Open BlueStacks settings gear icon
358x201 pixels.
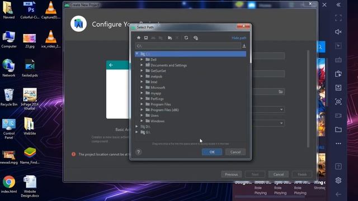tap(338, 180)
